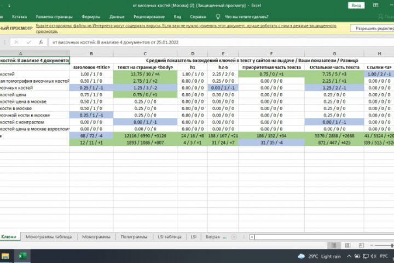Click the 'Что вы хотите сделать?' search box
The image size is (394, 263).
coord(246,16)
